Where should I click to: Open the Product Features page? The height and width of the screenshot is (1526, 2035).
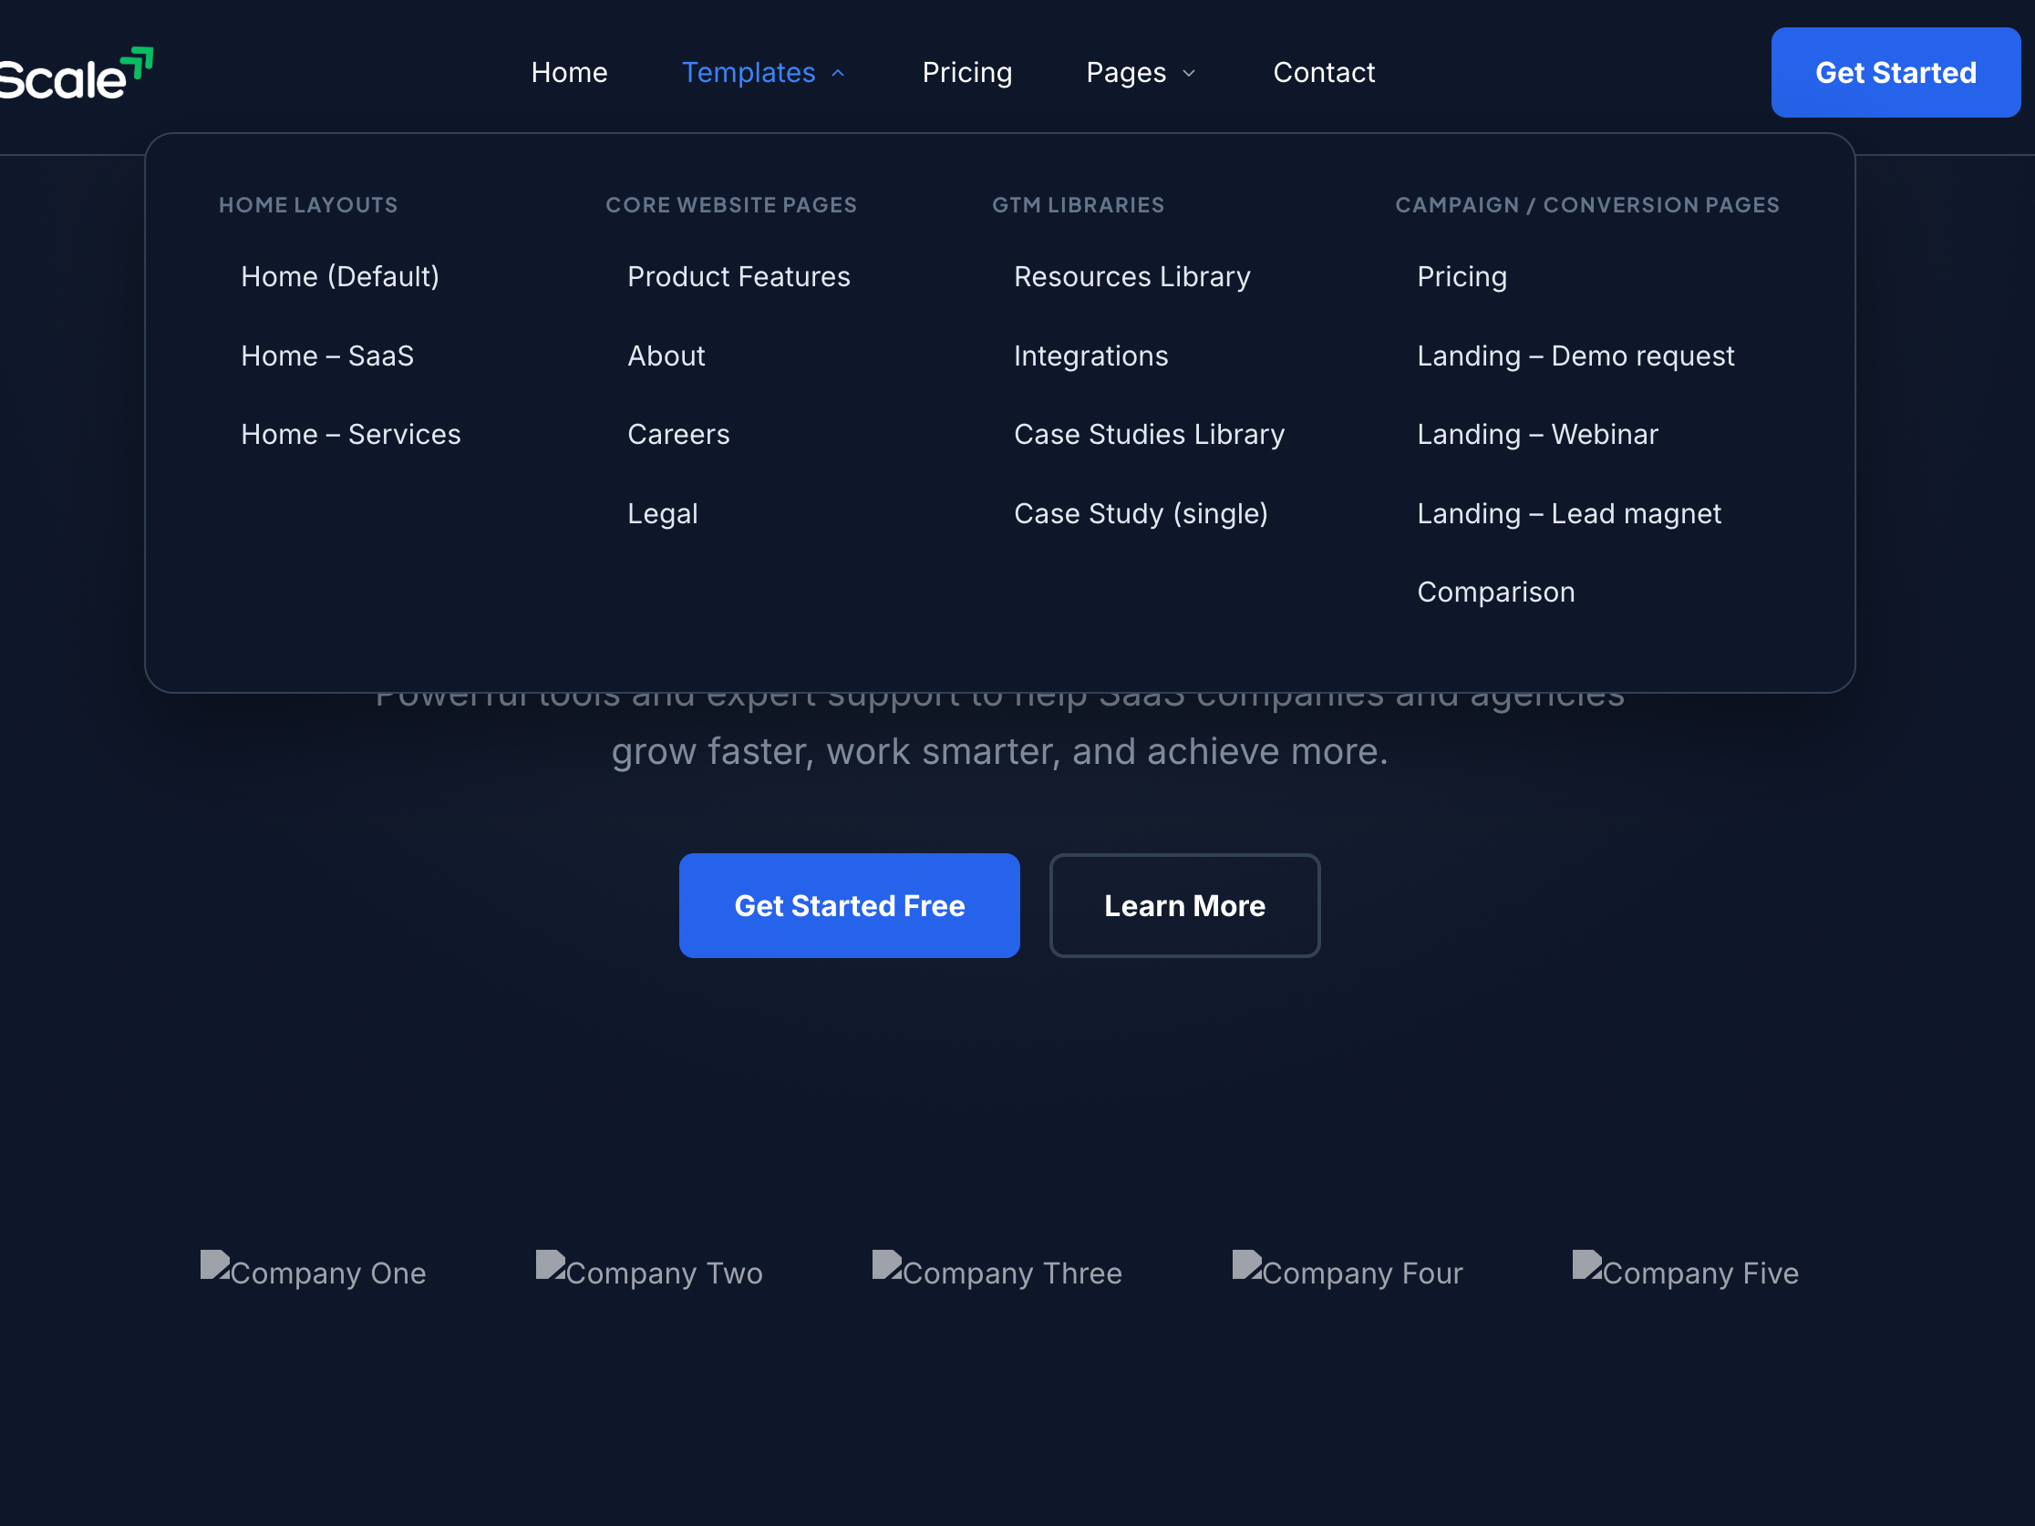click(738, 276)
